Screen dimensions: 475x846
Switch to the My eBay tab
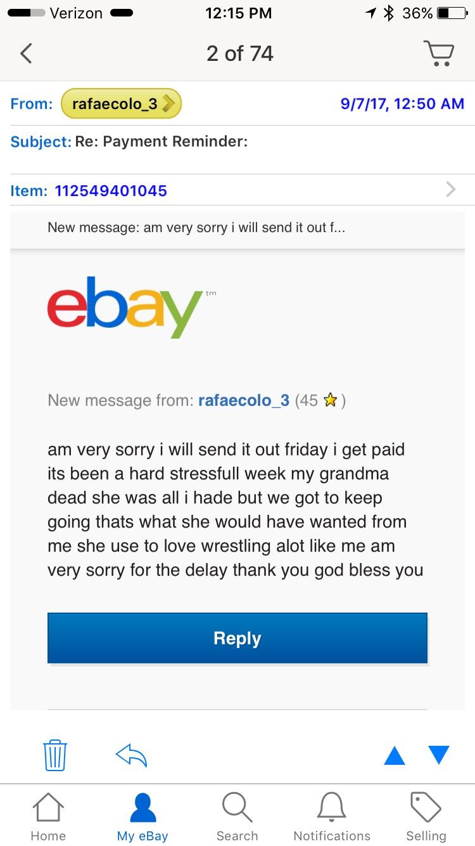[142, 817]
